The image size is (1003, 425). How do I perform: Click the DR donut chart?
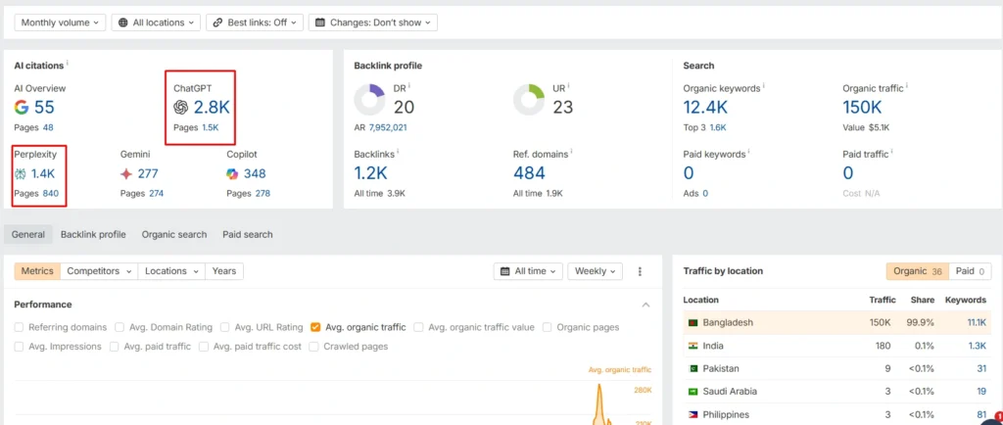point(371,100)
